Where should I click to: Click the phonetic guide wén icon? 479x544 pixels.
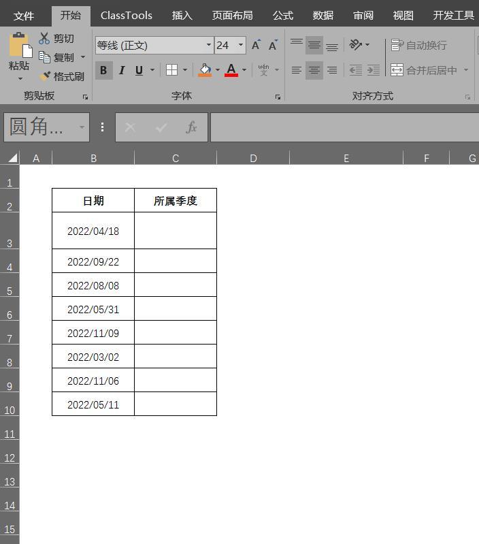[264, 70]
